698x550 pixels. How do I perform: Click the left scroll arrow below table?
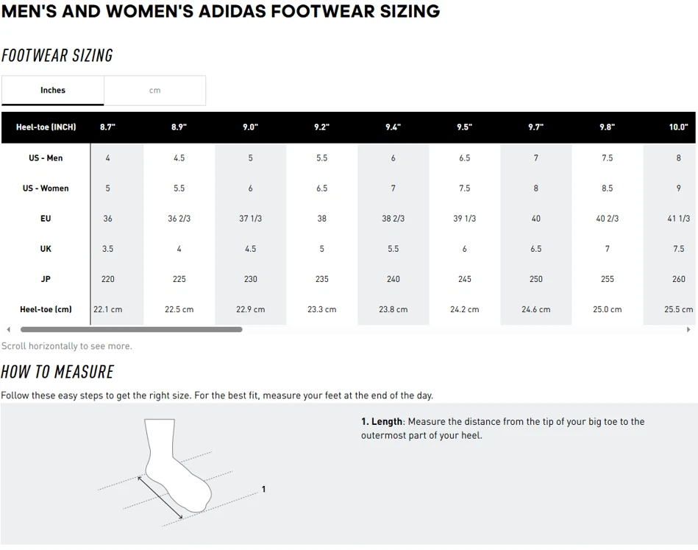(x=8, y=330)
